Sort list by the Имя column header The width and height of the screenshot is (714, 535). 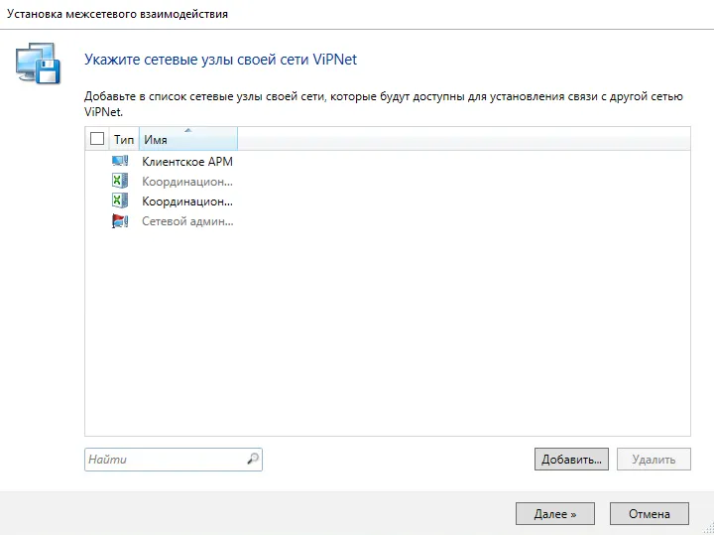point(188,139)
